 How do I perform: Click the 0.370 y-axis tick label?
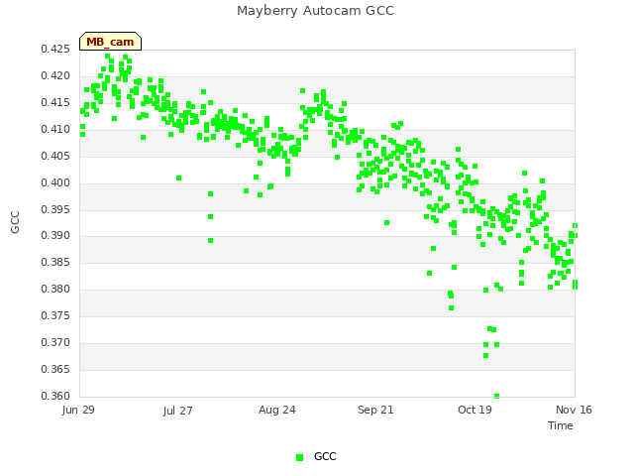point(55,342)
